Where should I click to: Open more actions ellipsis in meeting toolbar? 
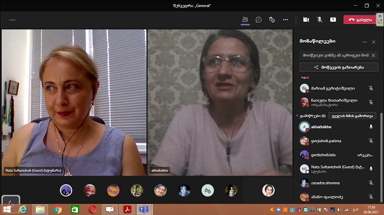(x=286, y=20)
